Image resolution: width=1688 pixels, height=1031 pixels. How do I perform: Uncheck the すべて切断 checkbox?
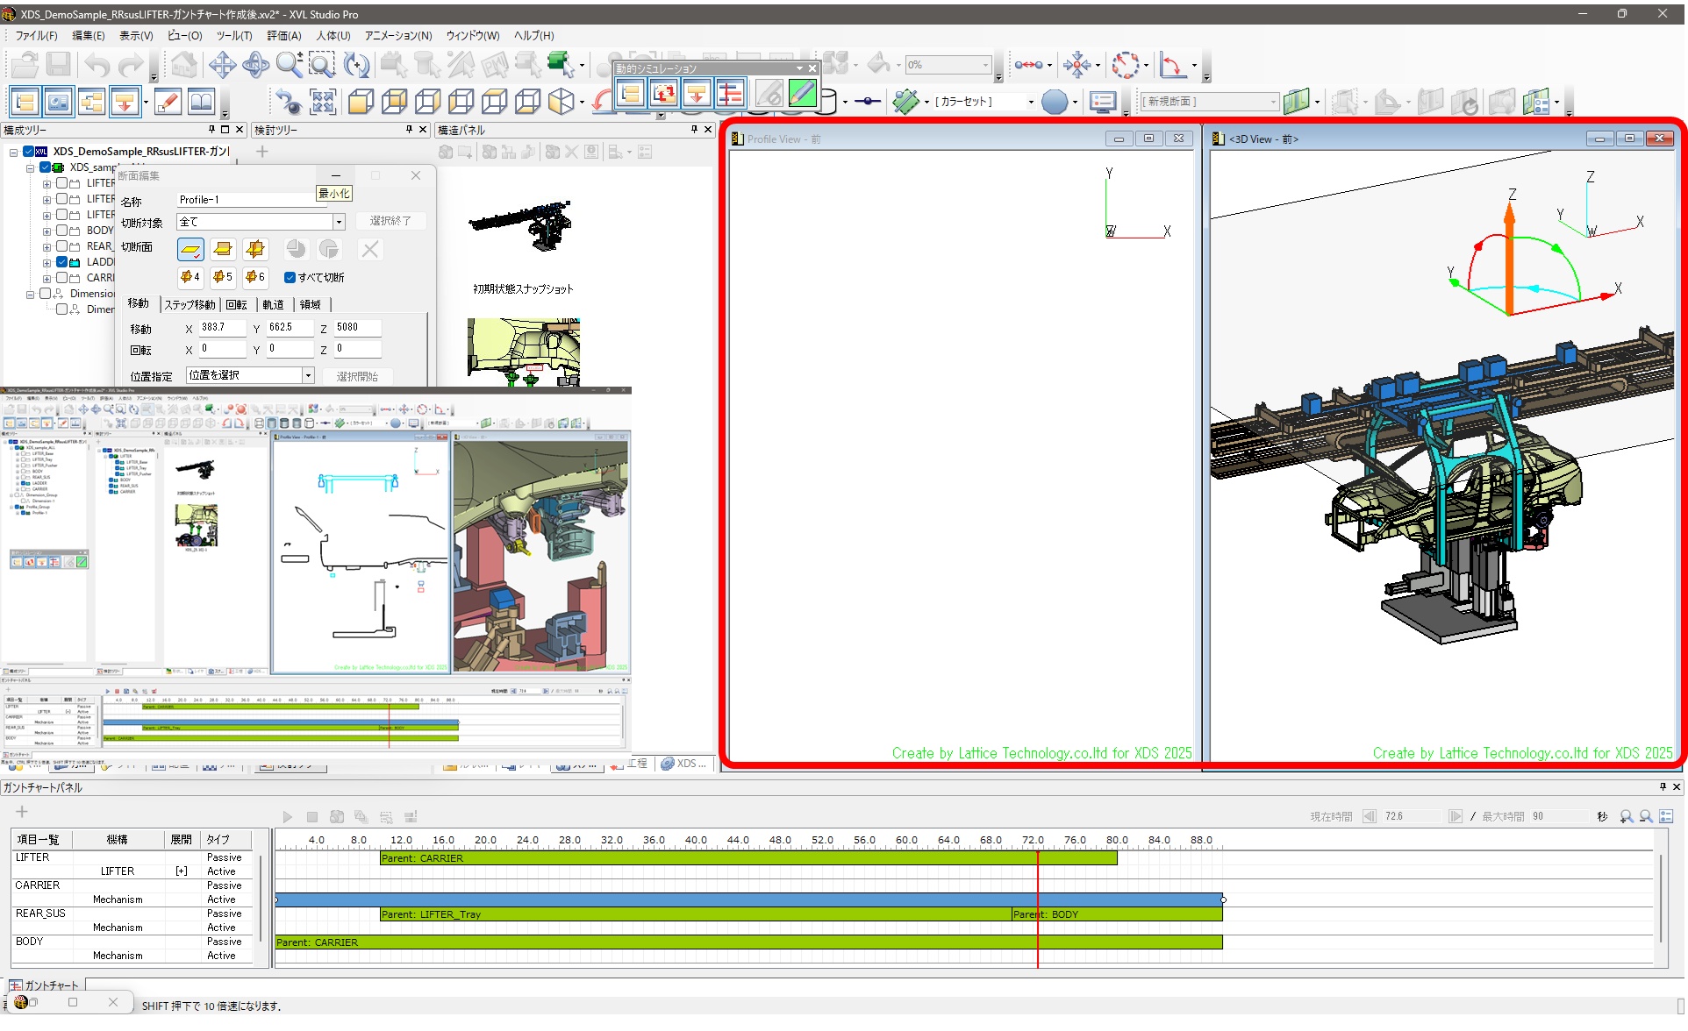(290, 278)
